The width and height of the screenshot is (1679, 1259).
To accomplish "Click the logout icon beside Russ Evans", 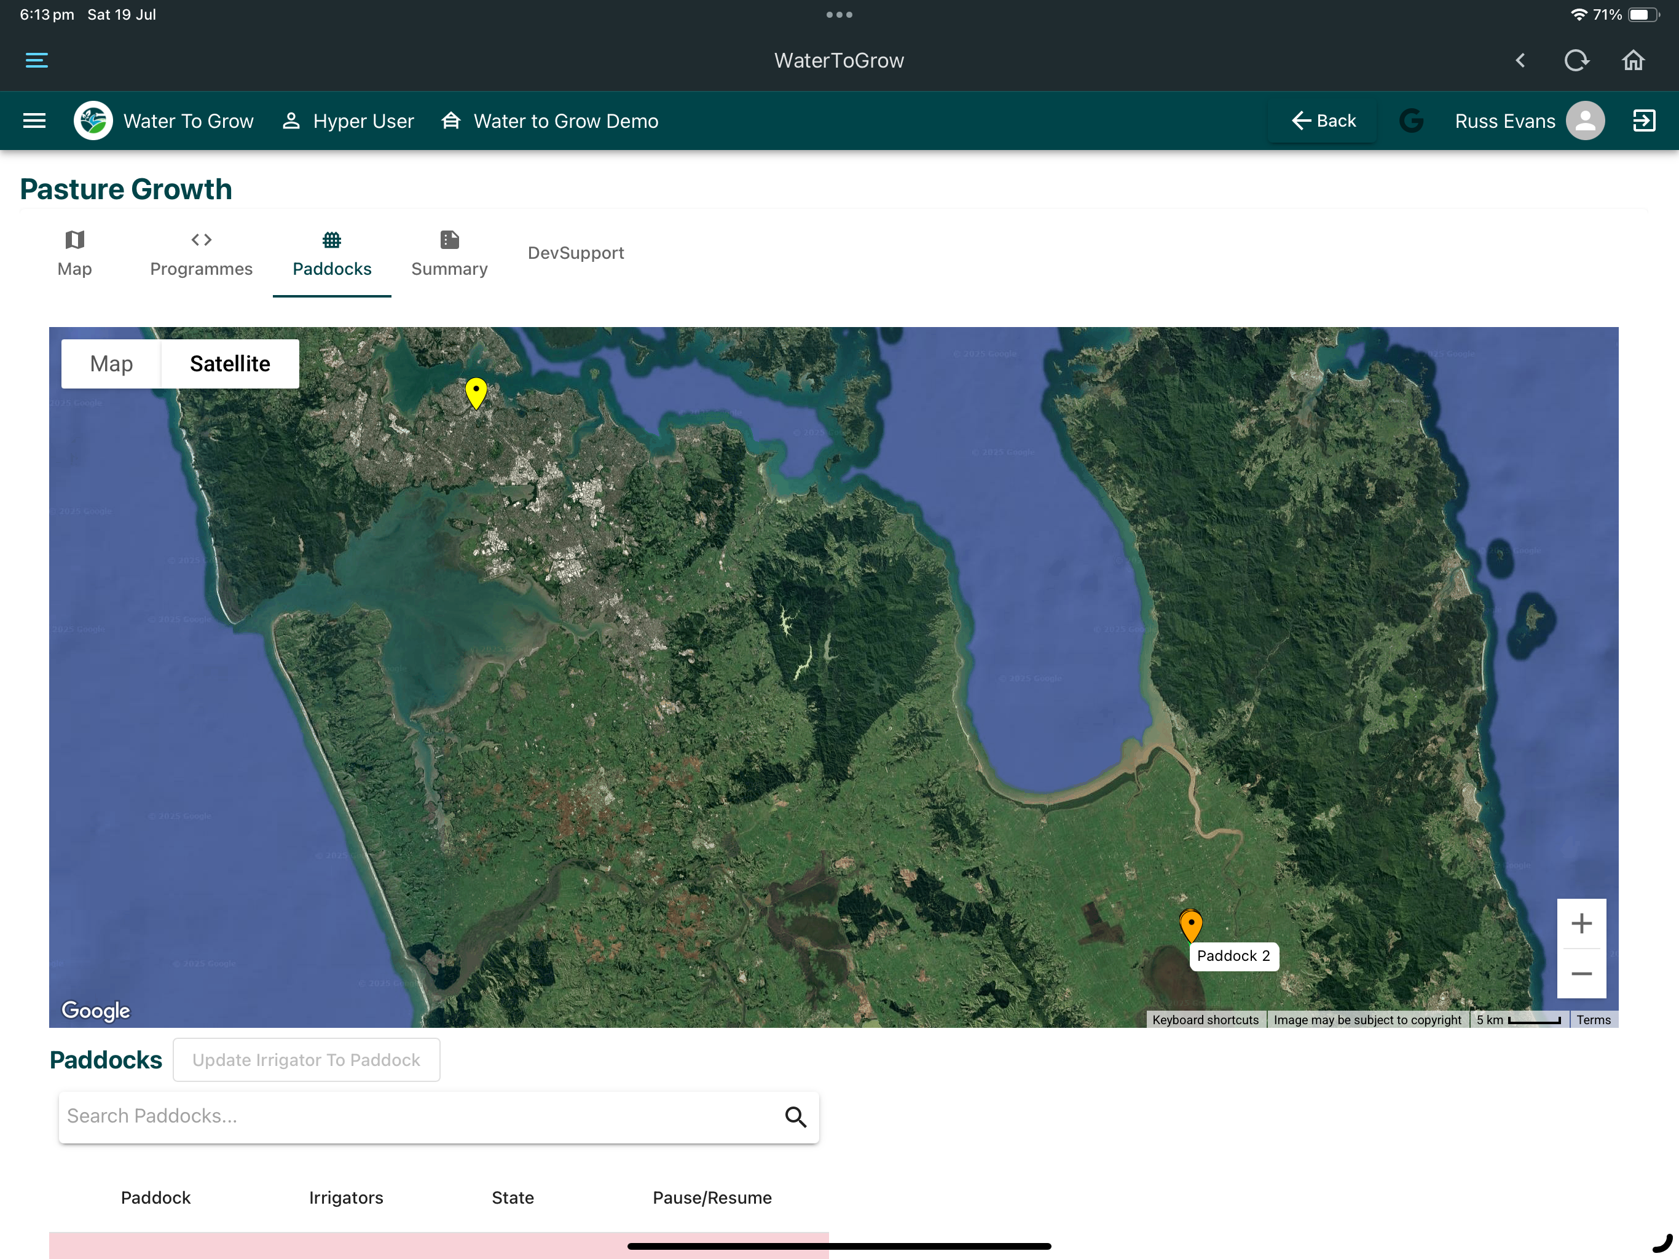I will [1644, 120].
